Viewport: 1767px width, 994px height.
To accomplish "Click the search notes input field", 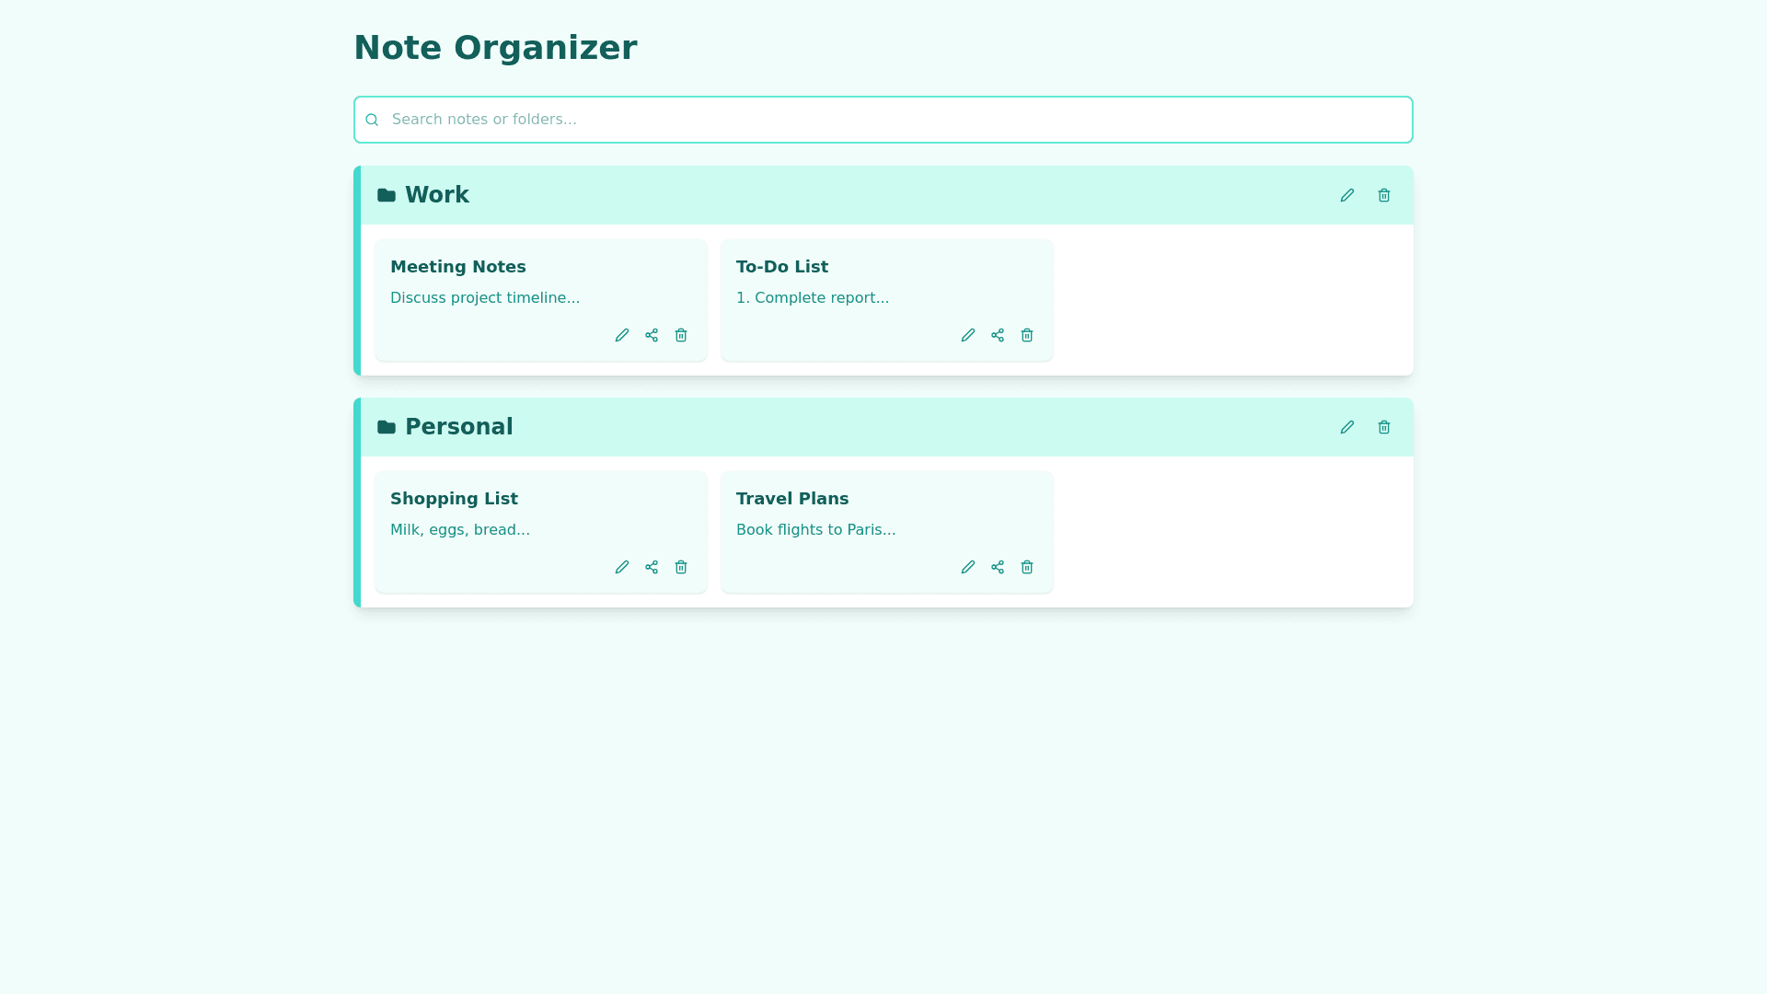I will (x=883, y=120).
